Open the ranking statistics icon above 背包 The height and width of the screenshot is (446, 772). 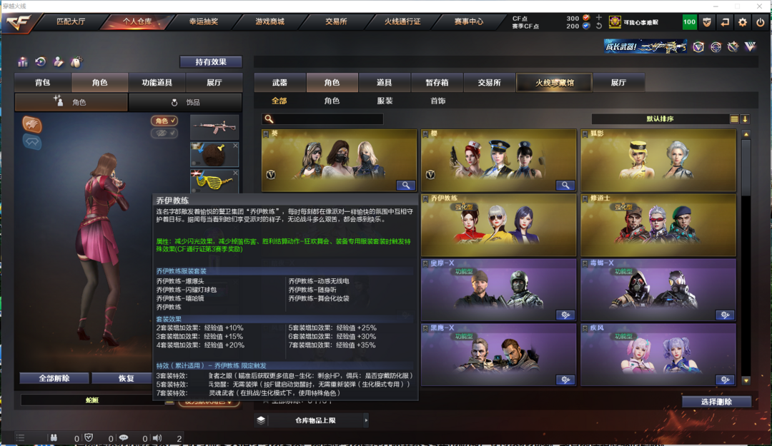23,61
